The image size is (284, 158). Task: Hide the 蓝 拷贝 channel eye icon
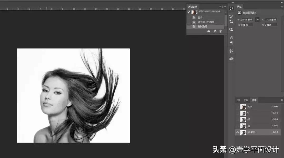pyautogui.click(x=238, y=132)
